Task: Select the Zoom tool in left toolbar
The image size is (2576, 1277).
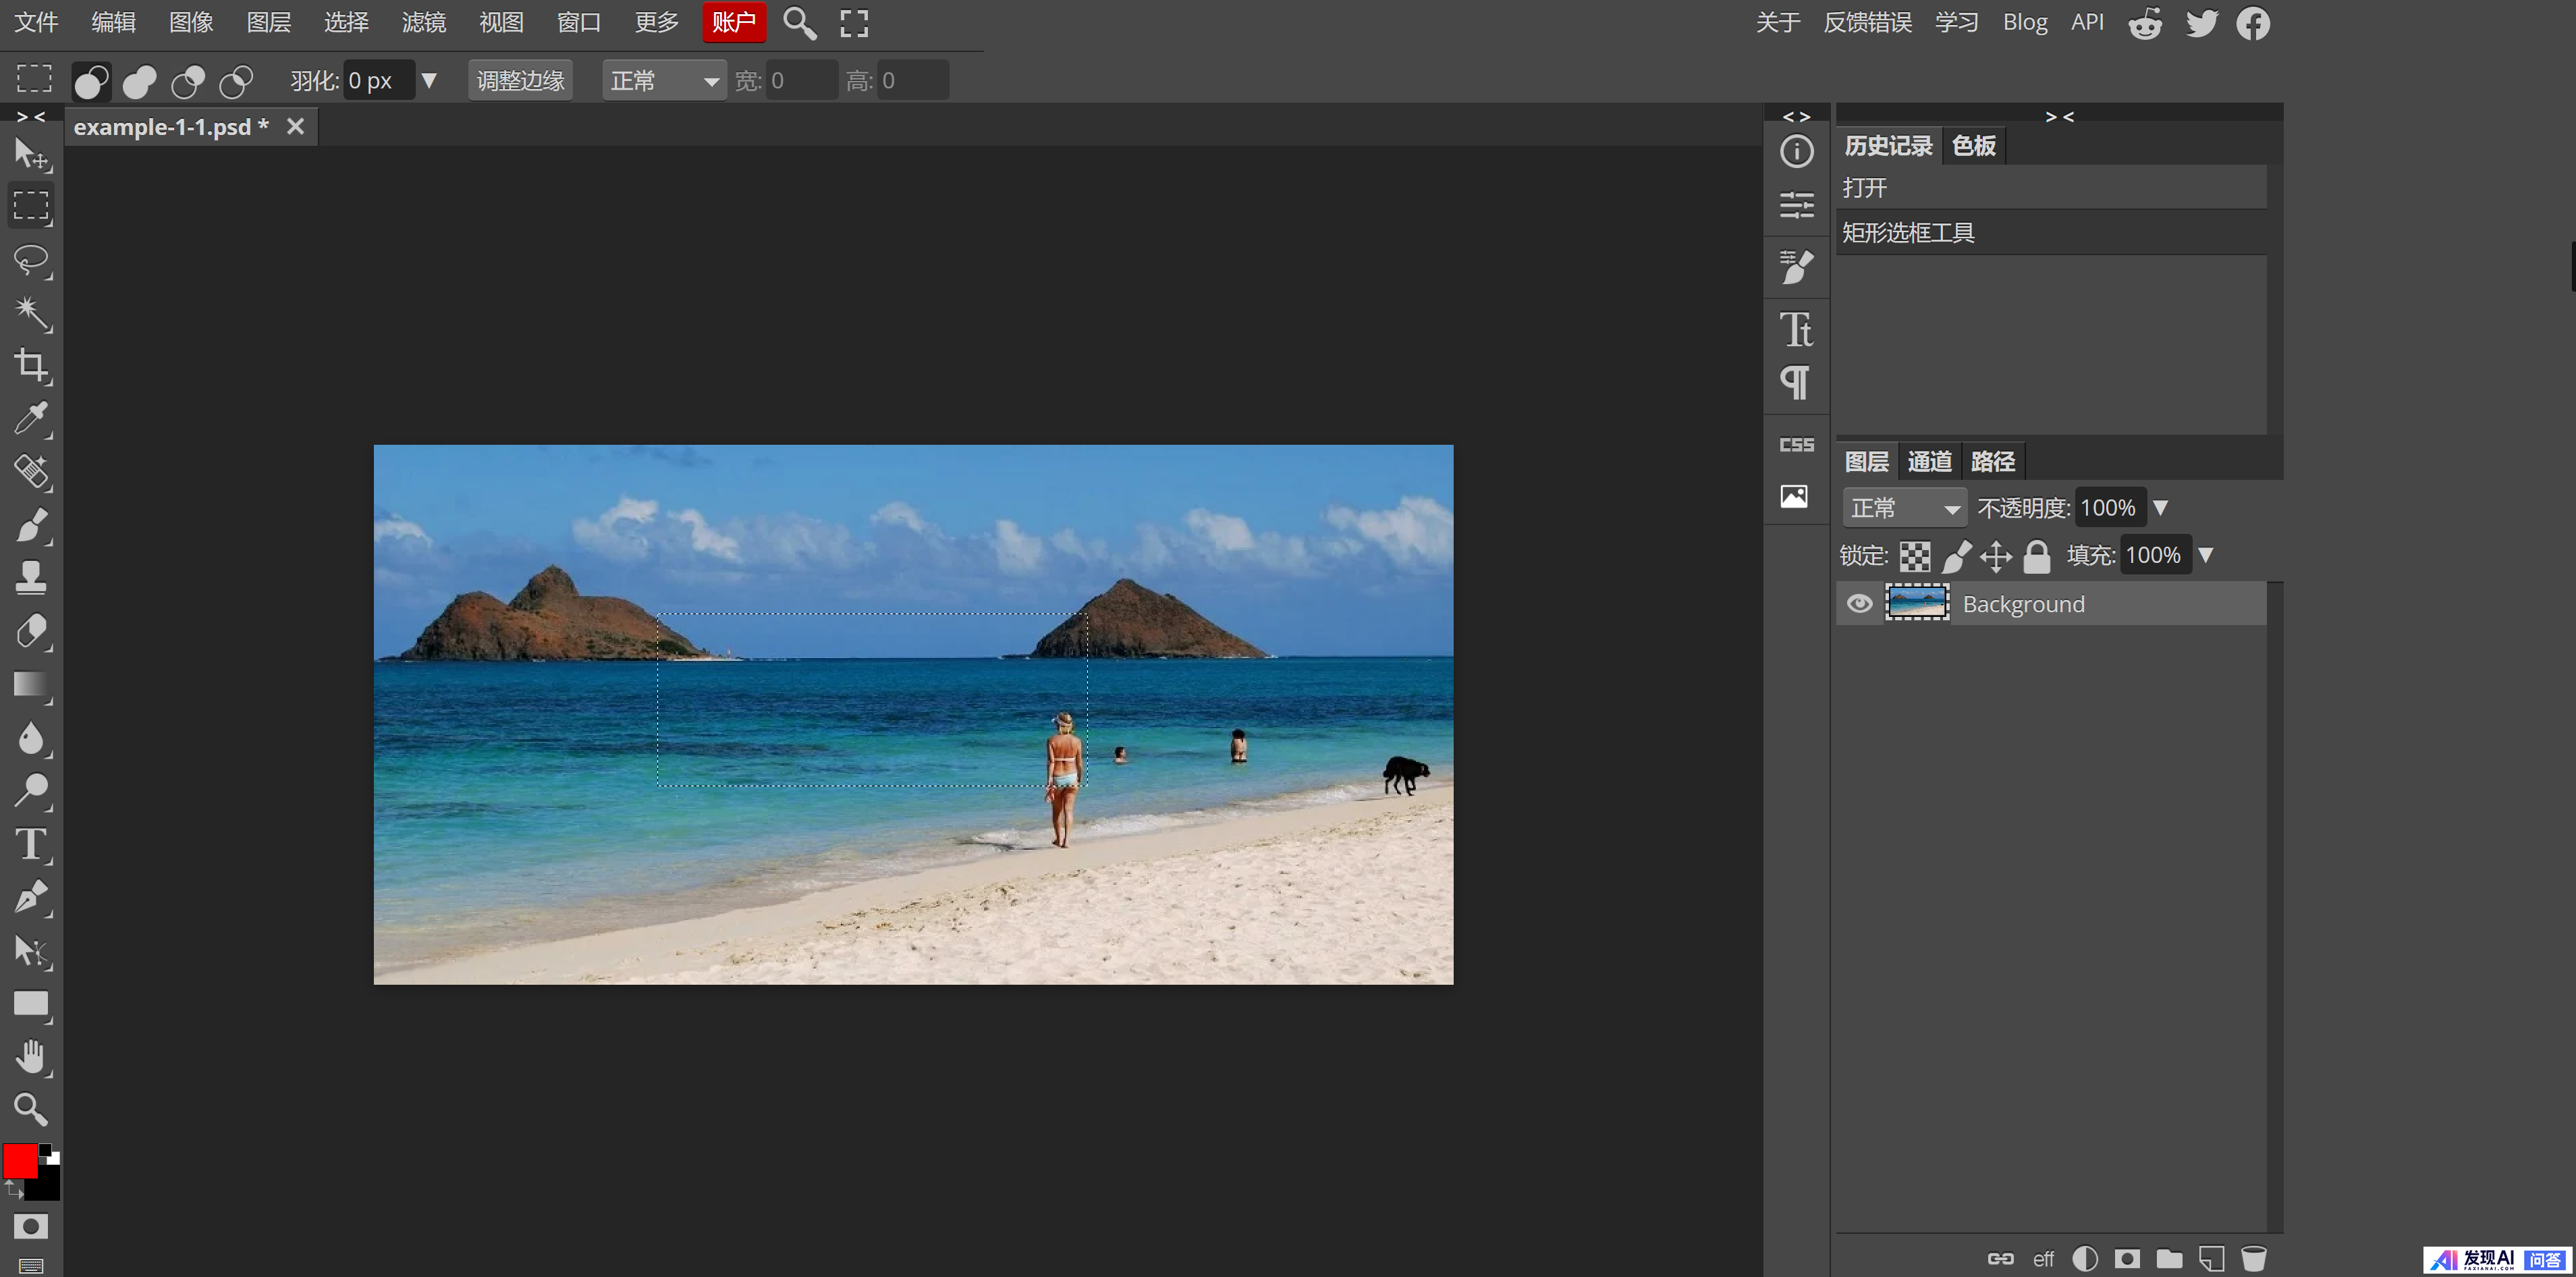Action: coord(31,1109)
